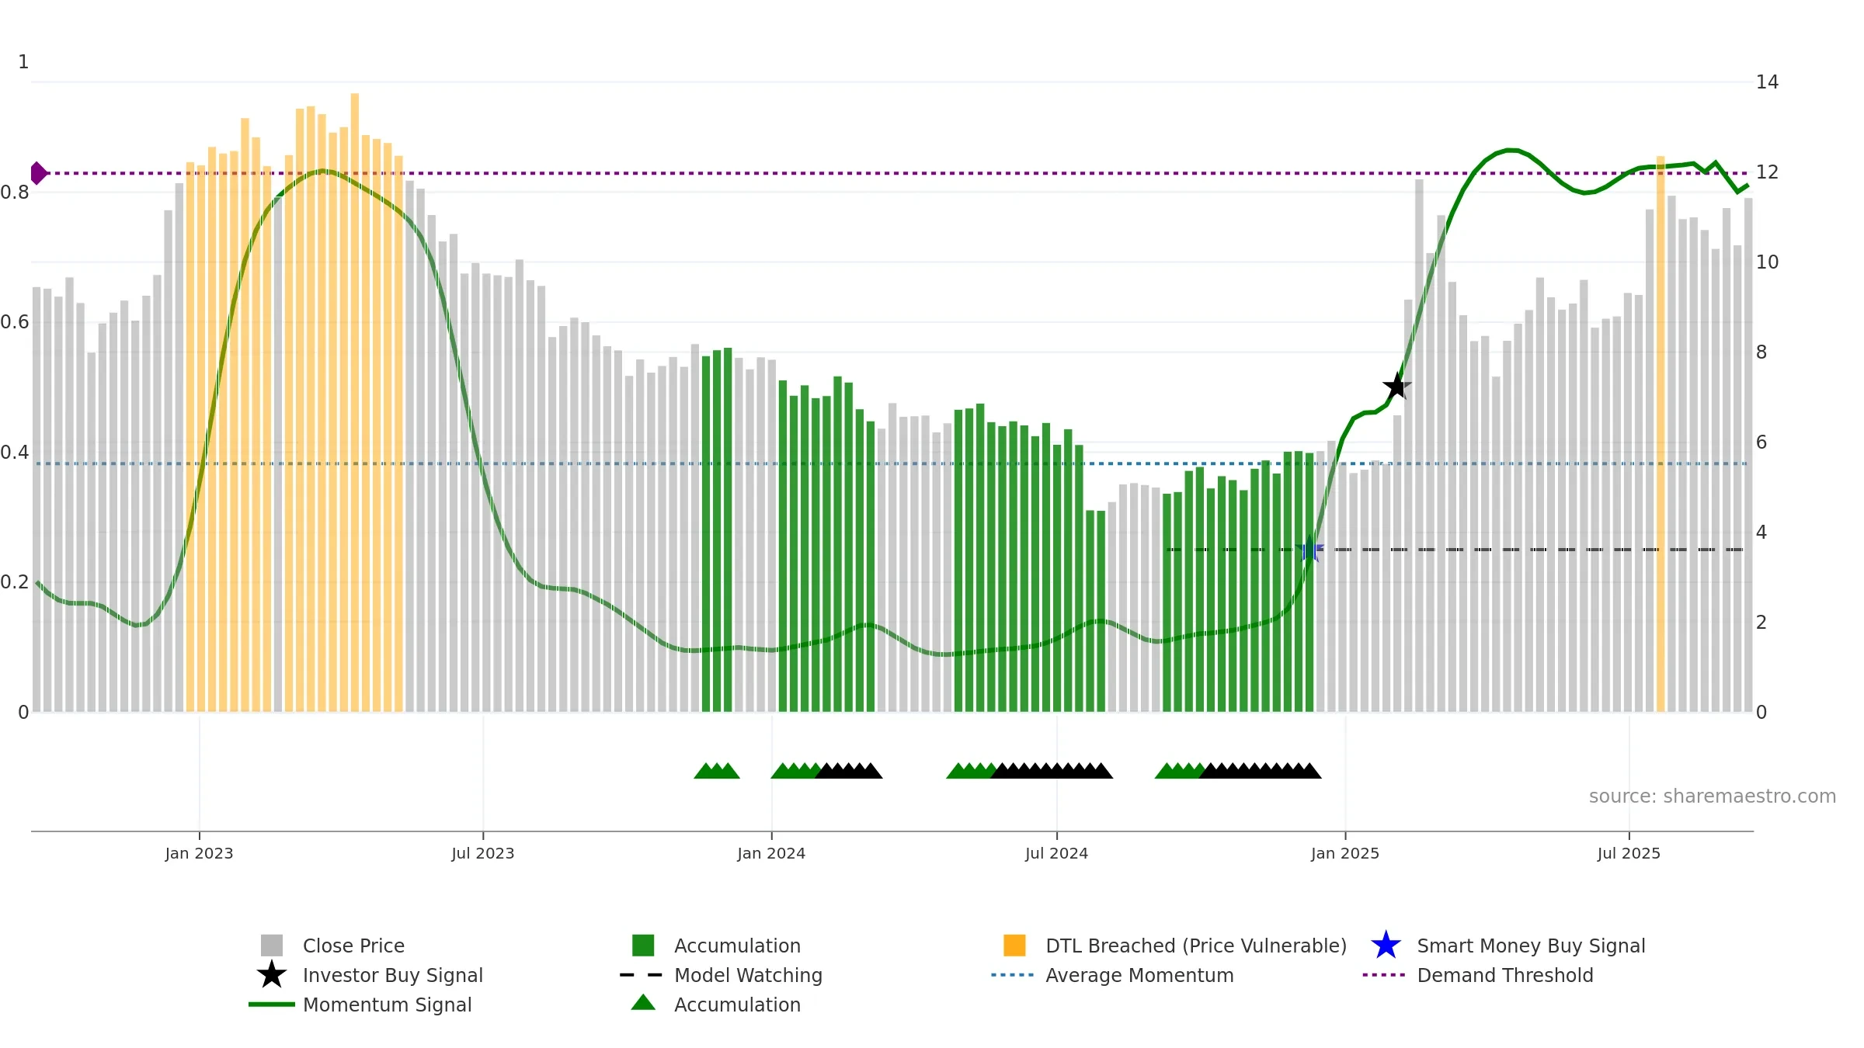Screen dimensions: 1864x1048
Task: Toggle the Investor Buy Signal legend label
Action: click(x=393, y=975)
